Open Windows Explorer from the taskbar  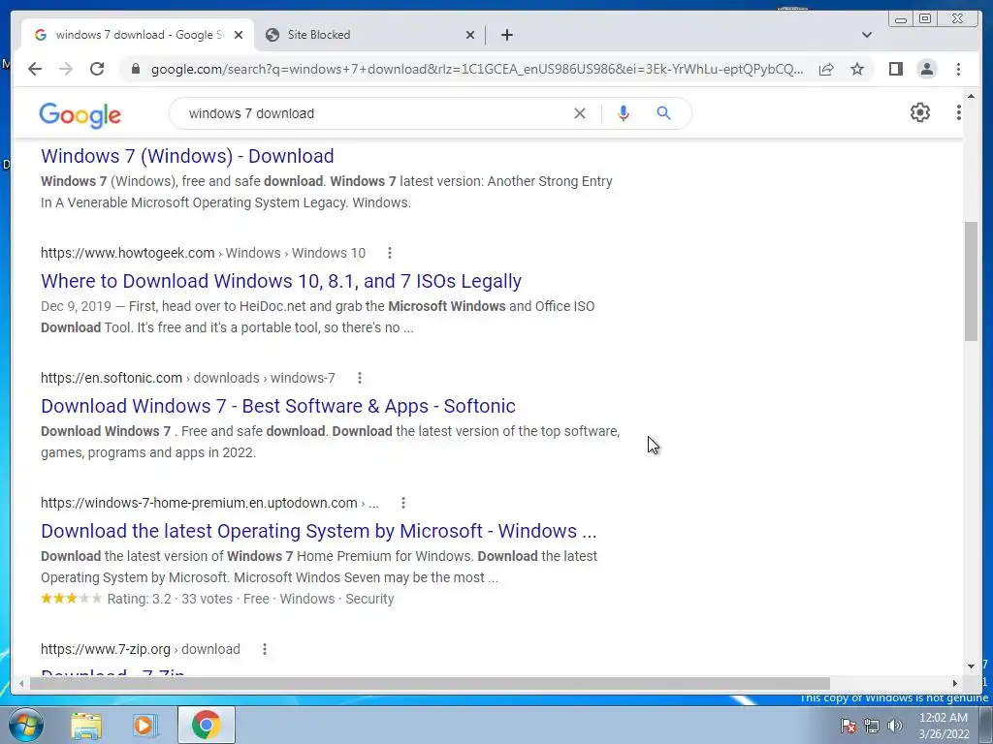tap(86, 726)
